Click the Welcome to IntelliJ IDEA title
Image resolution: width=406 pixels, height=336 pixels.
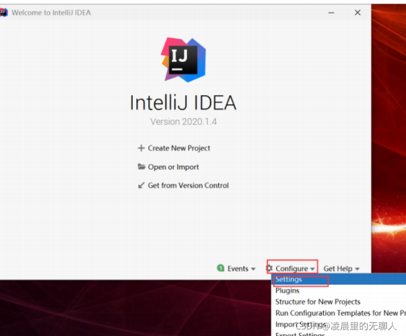pos(51,12)
